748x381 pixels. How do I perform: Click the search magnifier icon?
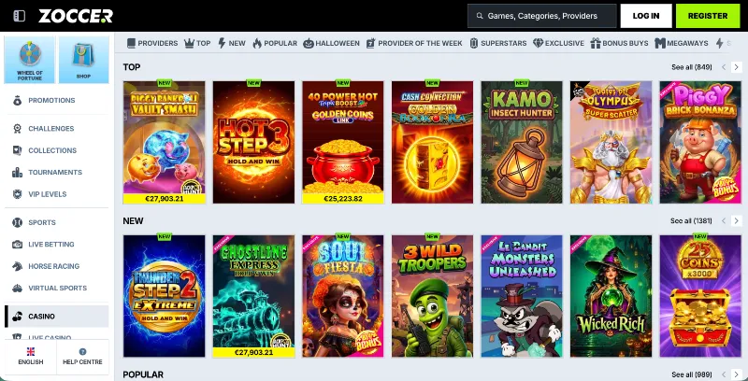click(480, 16)
